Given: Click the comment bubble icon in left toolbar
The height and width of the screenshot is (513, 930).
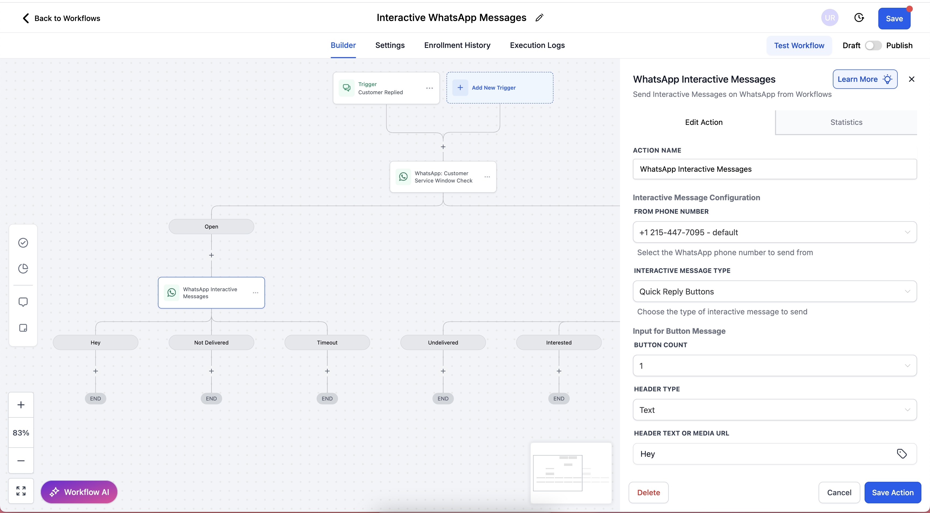Looking at the screenshot, I should click(23, 302).
